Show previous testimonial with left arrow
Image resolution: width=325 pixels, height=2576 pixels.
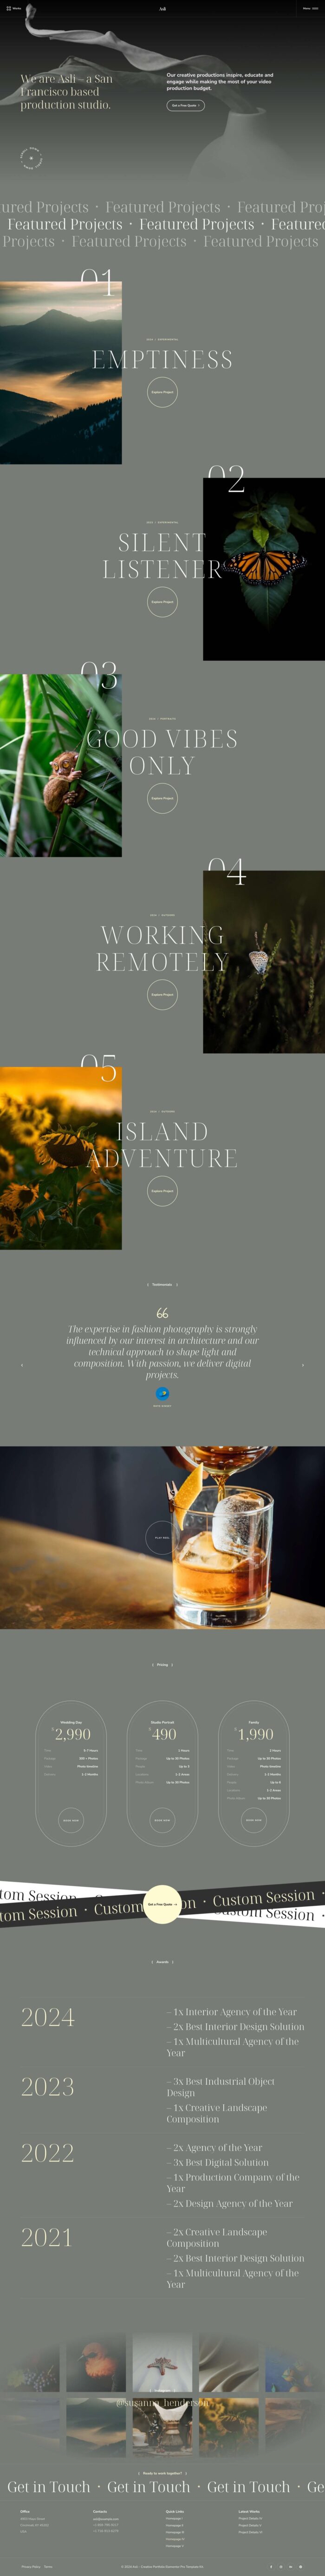[x=21, y=1365]
